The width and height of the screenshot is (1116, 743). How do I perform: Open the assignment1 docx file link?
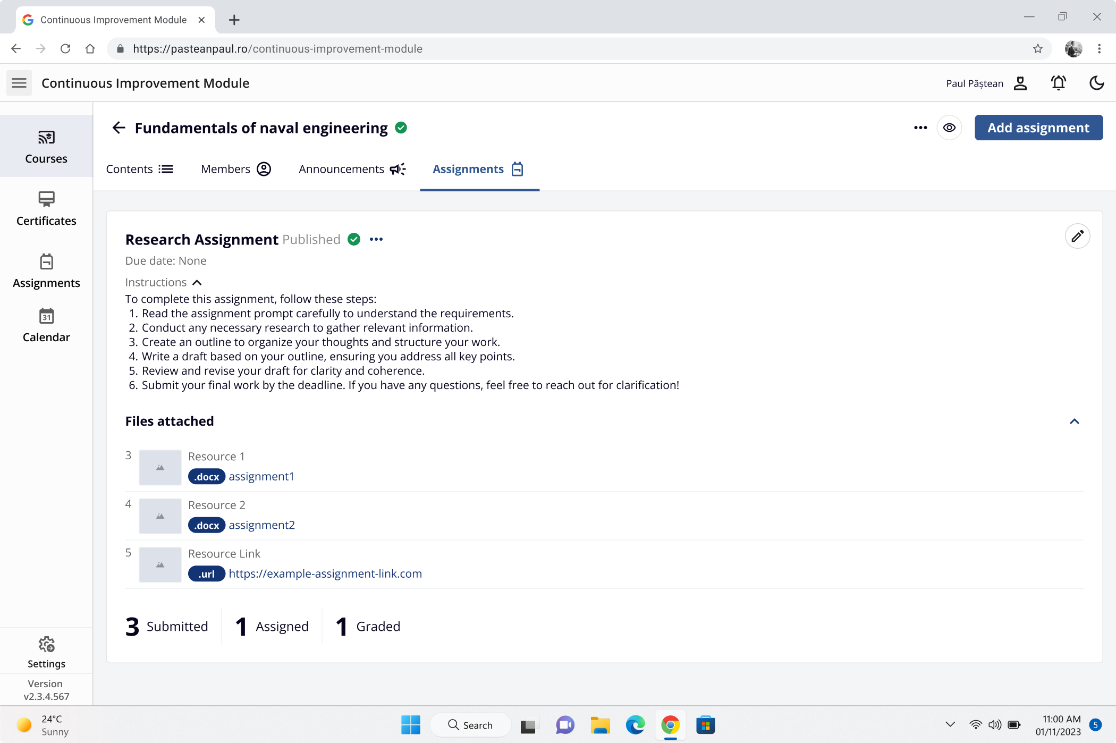261,476
